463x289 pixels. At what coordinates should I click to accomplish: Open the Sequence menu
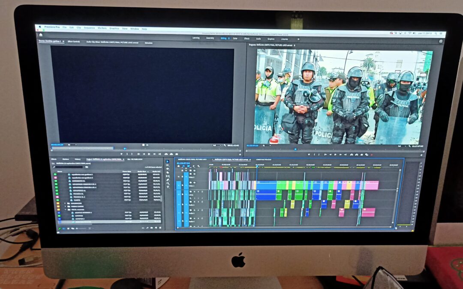[x=89, y=28]
